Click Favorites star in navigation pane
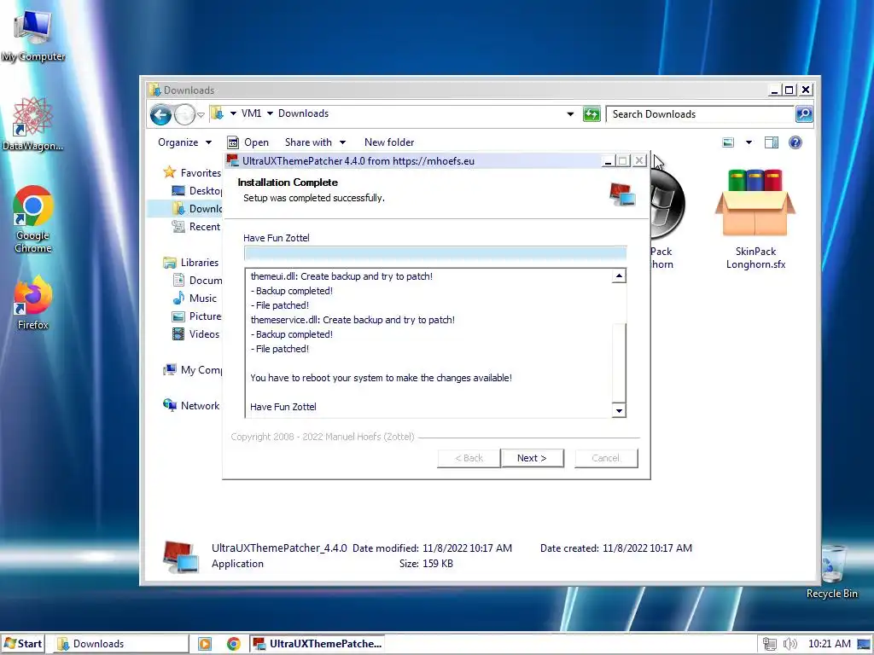The image size is (874, 655). (170, 172)
